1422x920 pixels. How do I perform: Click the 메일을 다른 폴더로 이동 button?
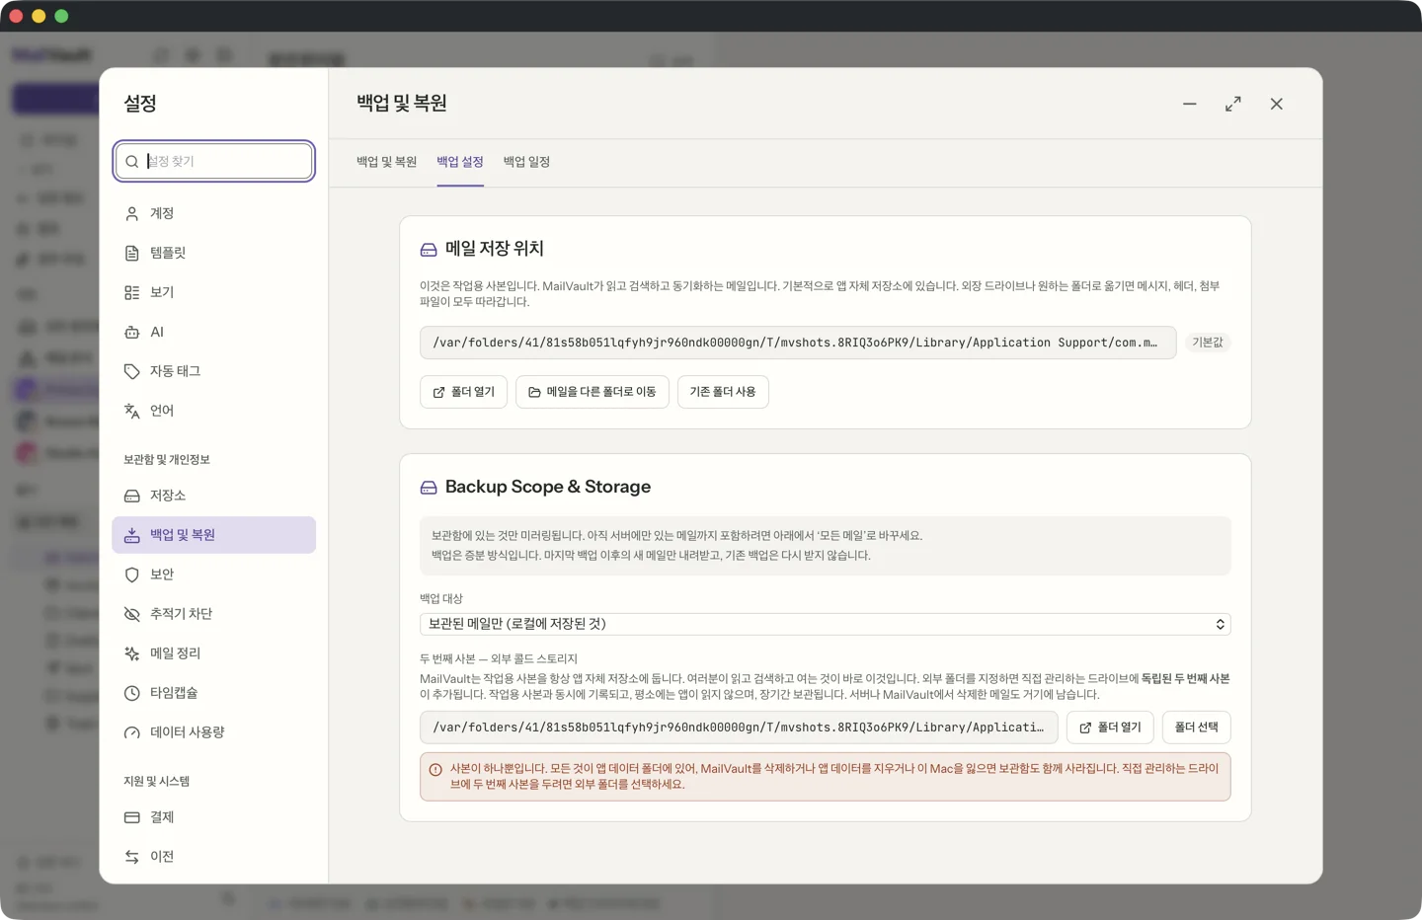point(592,392)
